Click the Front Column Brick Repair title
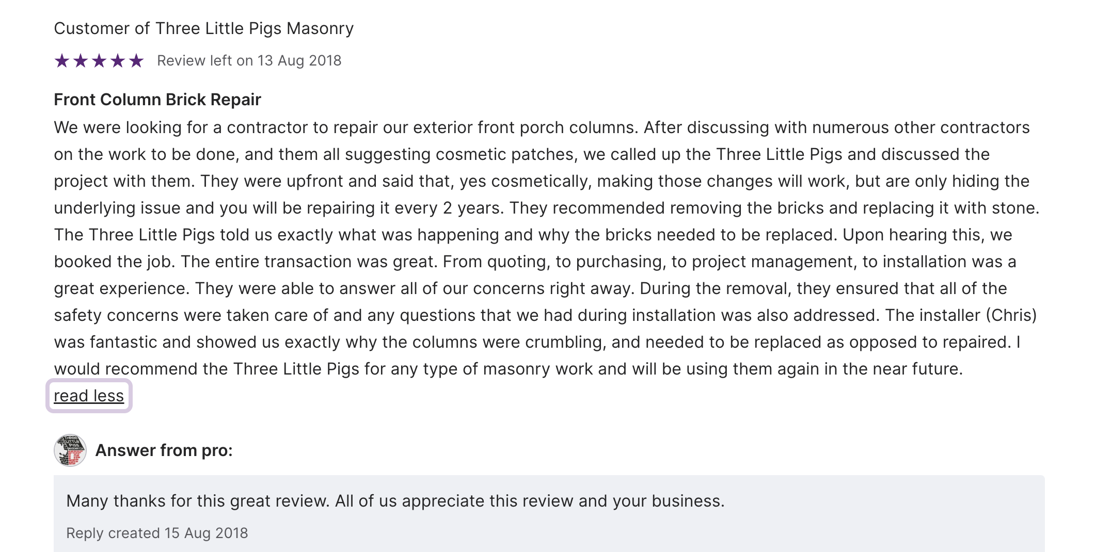Image resolution: width=1111 pixels, height=552 pixels. pyautogui.click(x=157, y=100)
